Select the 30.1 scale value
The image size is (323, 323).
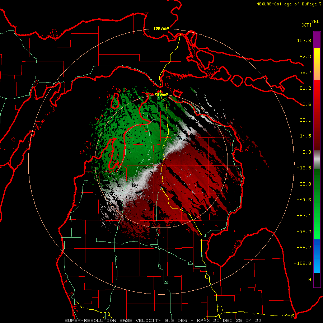tap(305, 120)
